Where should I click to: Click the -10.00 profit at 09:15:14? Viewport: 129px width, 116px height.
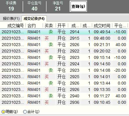point(120,57)
